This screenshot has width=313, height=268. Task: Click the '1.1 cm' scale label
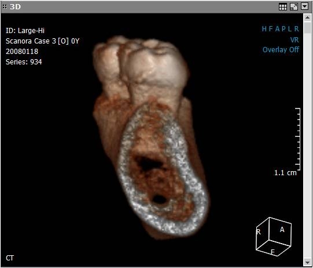point(285,173)
